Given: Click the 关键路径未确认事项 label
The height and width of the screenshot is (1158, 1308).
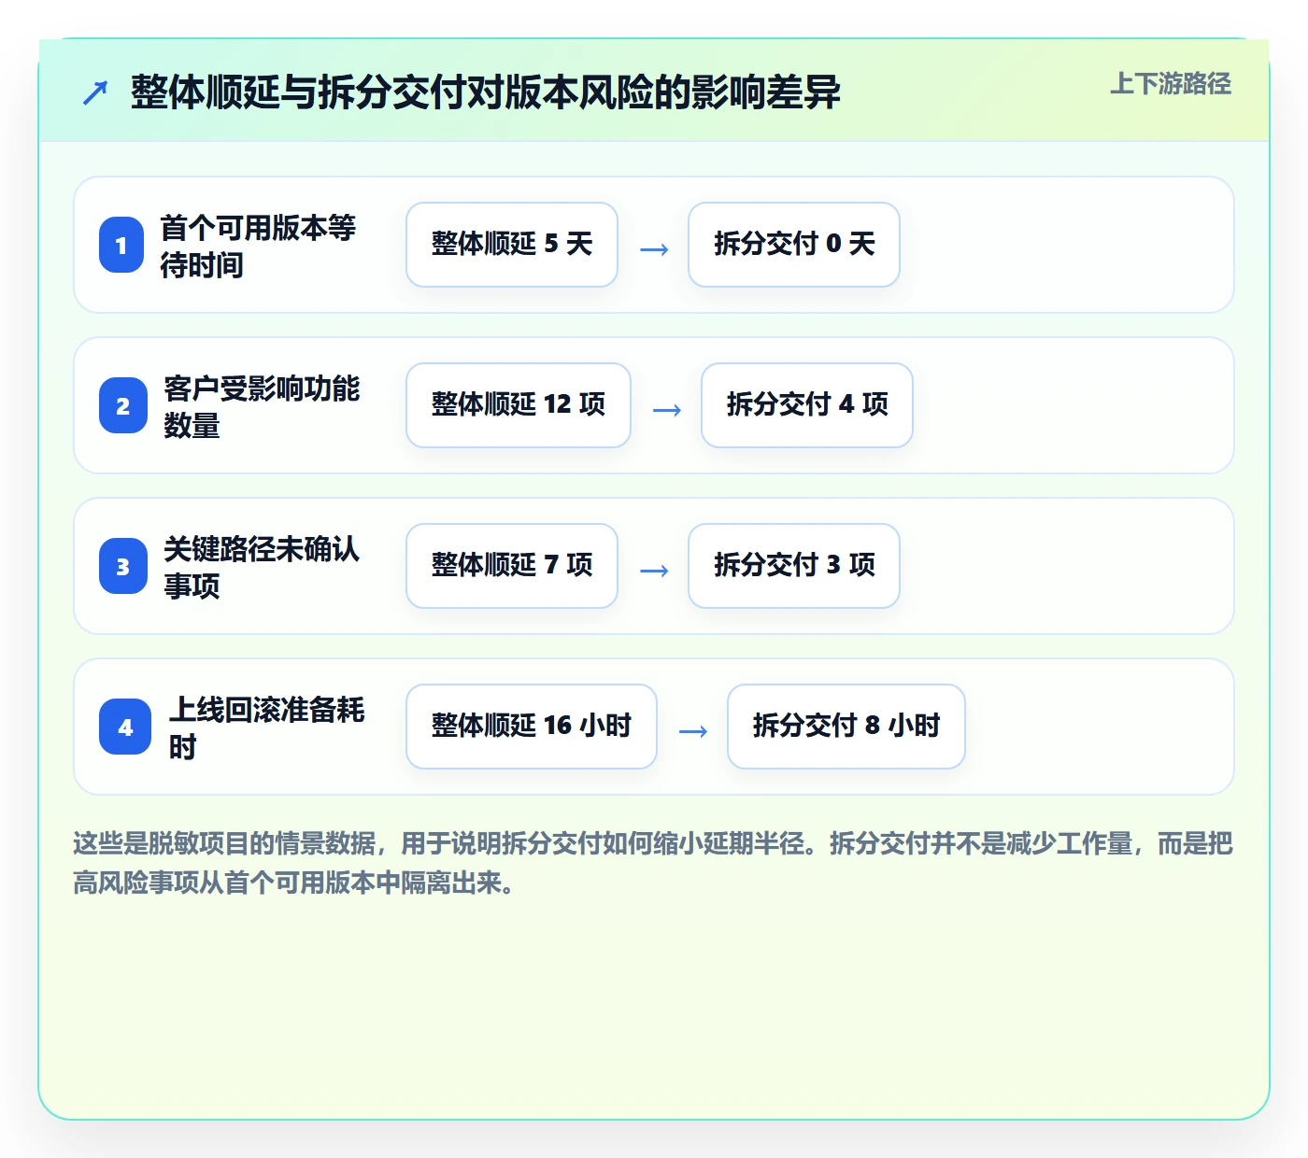Looking at the screenshot, I should [262, 567].
